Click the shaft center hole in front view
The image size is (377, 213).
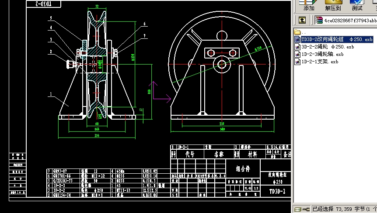pyautogui.click(x=222, y=65)
